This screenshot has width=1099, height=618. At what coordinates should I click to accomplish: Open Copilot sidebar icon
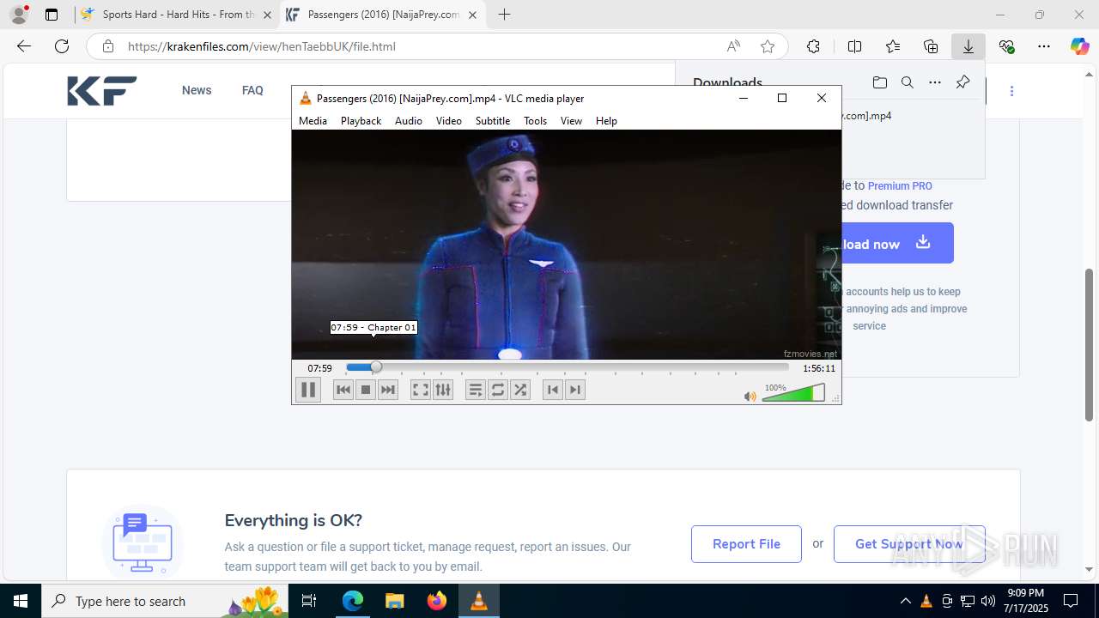[x=1079, y=46]
